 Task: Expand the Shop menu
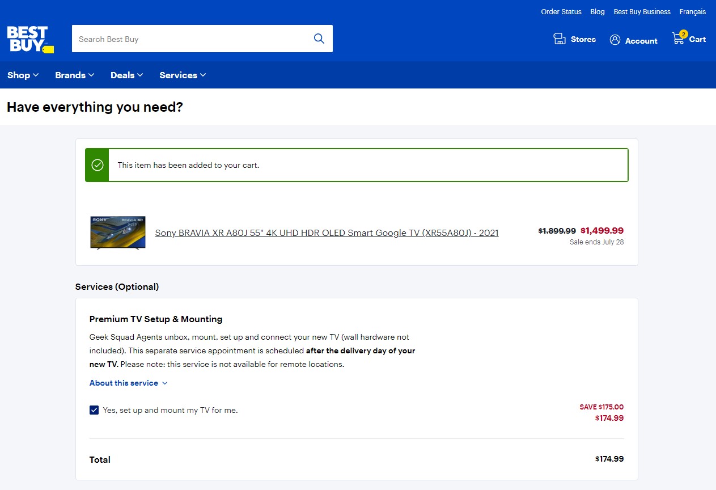point(23,75)
